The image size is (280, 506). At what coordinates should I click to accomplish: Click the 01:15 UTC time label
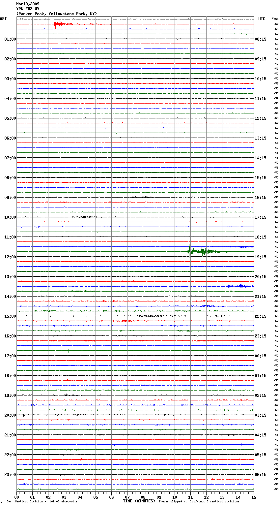coord(261,376)
